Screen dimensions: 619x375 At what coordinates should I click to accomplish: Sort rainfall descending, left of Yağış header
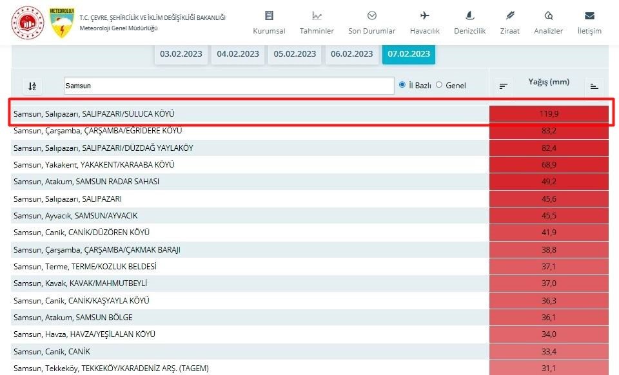tap(504, 86)
